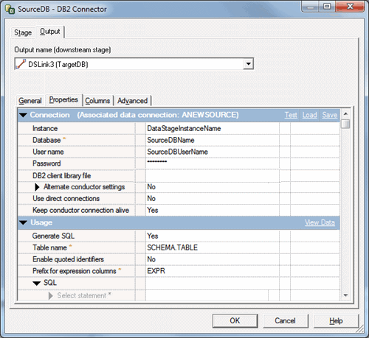
Task: Edit the Database value SourceDBName
Action: click(x=213, y=140)
